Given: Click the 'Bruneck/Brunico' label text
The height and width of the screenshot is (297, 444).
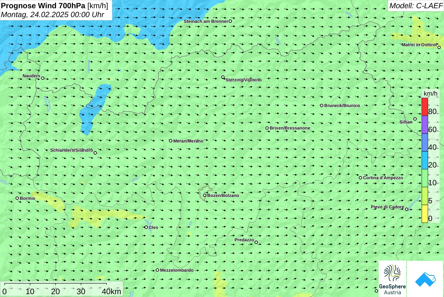Looking at the screenshot, I should (x=342, y=105).
